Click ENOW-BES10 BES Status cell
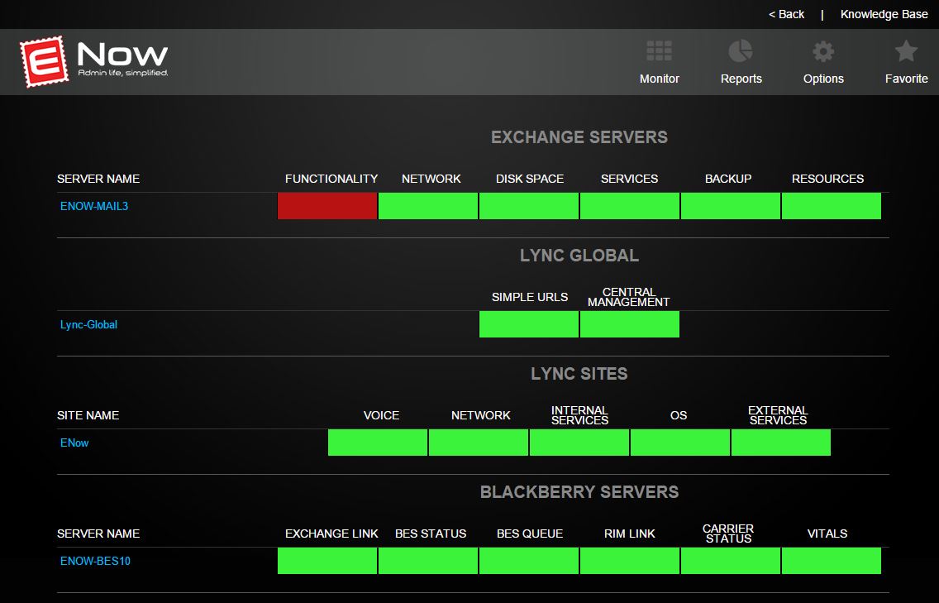The width and height of the screenshot is (939, 603). pos(428,561)
